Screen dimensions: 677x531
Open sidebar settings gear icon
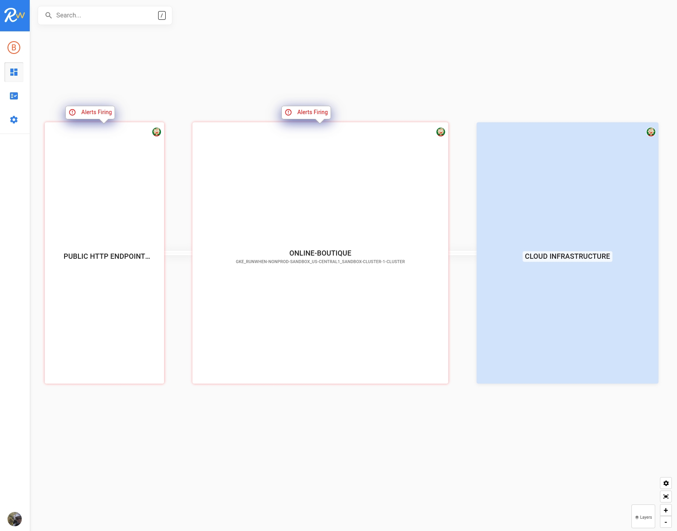point(14,120)
